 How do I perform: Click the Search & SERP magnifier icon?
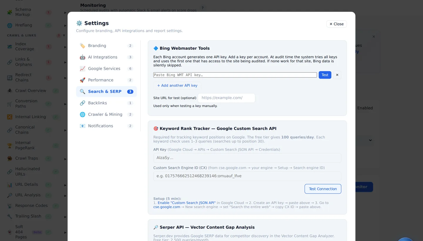pos(83,91)
